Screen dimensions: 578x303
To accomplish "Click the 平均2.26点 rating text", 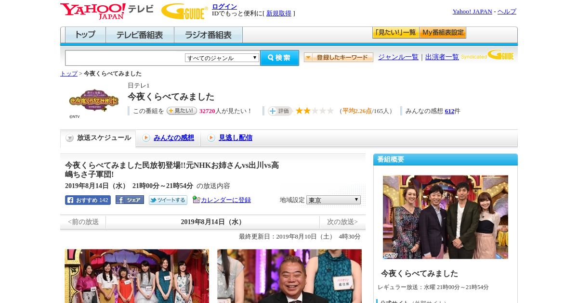I will 357,111.
